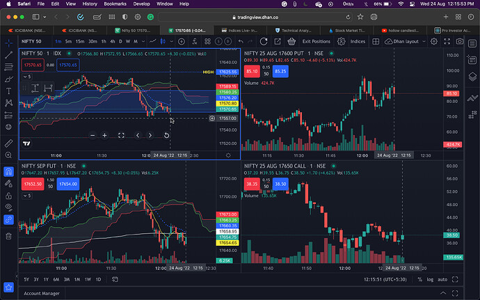This screenshot has width=480, height=300.
Task: Open the Account Manager tab
Action: coord(42,293)
